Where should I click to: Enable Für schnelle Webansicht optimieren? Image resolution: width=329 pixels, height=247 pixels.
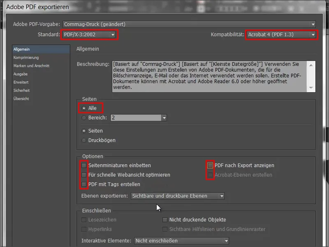[x=84, y=175]
